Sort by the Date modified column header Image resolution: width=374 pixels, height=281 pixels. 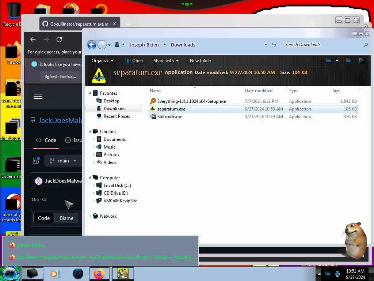point(259,91)
